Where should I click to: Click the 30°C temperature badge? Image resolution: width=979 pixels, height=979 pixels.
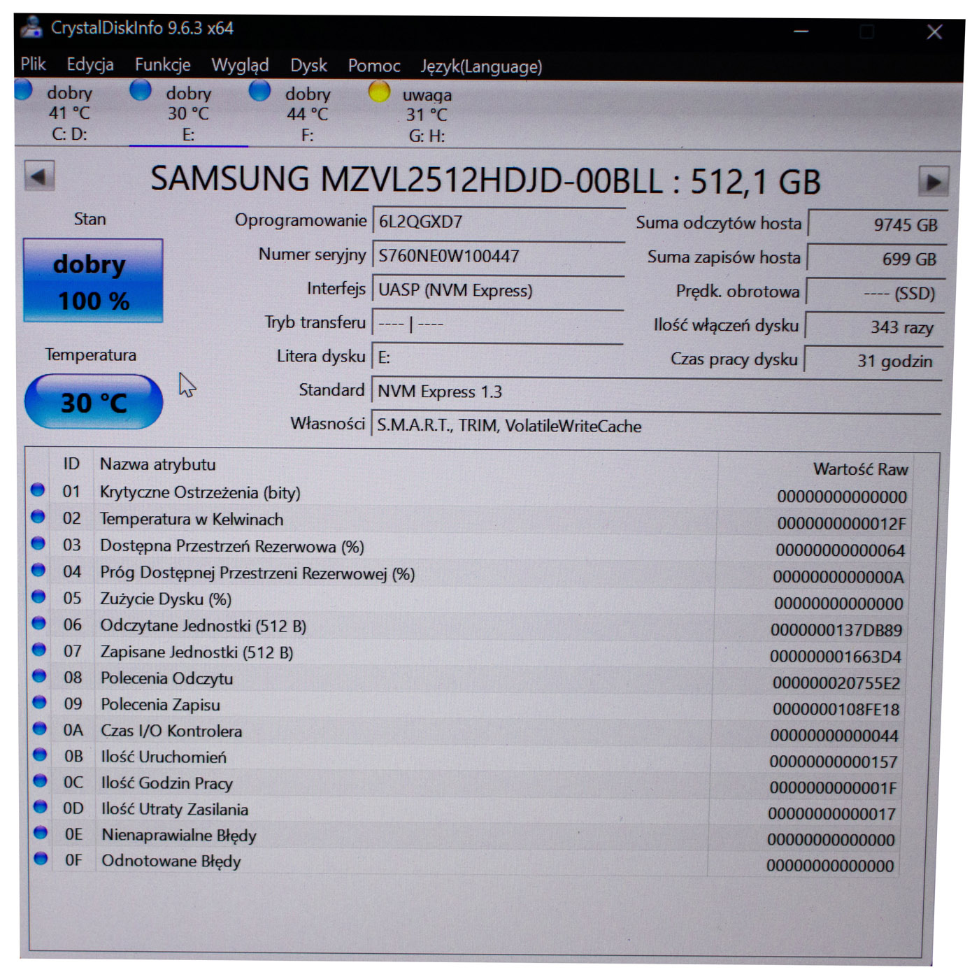pyautogui.click(x=93, y=401)
